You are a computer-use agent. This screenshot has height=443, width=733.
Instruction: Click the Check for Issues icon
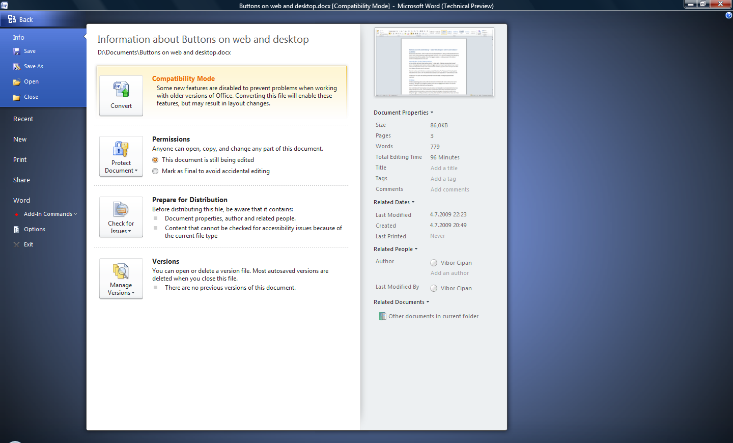pyautogui.click(x=121, y=209)
